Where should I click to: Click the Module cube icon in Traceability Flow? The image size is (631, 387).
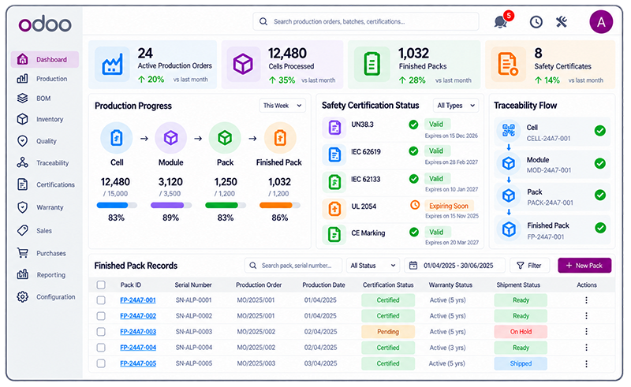[x=509, y=163]
